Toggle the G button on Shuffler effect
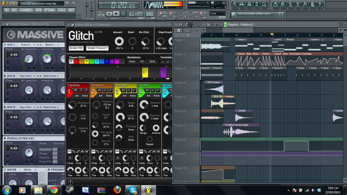The height and width of the screenshot is (195, 347). pyautogui.click(x=157, y=90)
